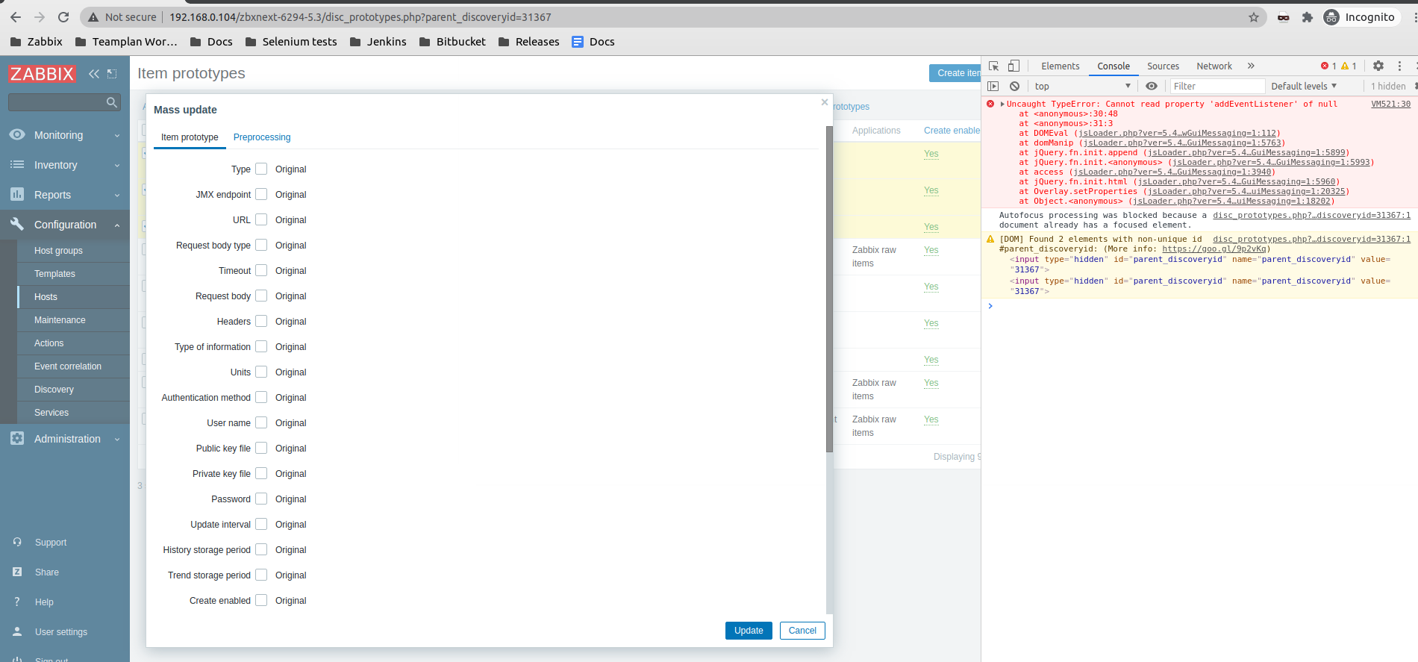Collapse the Configuration menu chevron
The image size is (1418, 662).
(x=117, y=225)
